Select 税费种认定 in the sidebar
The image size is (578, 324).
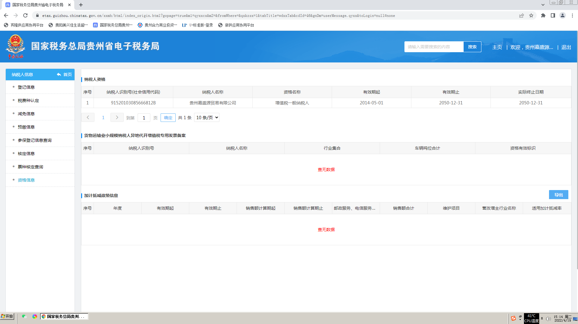28,100
